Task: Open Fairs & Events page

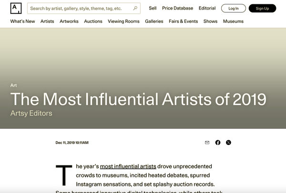Action: 184,21
